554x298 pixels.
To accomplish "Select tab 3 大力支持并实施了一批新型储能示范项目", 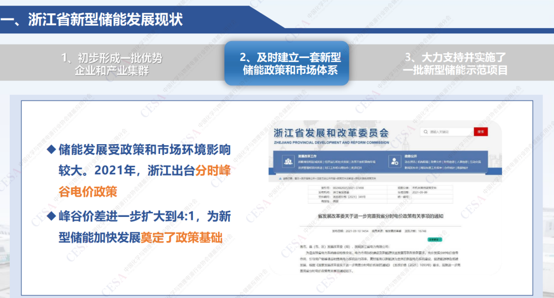I will (x=455, y=64).
